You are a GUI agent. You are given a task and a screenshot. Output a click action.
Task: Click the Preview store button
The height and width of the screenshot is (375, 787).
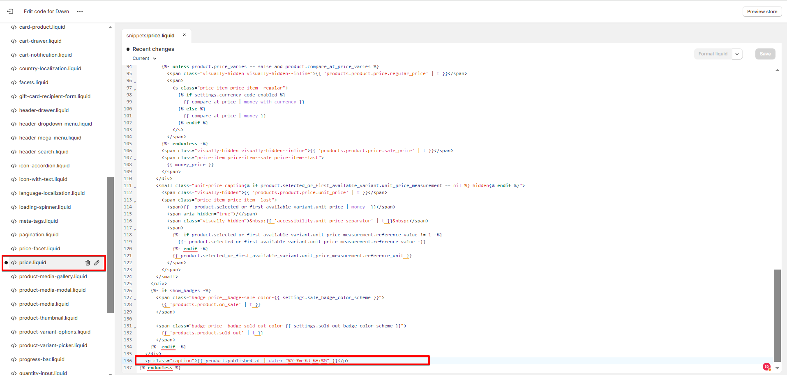762,11
